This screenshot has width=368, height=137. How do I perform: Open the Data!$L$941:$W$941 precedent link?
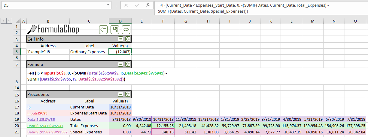point(45,126)
